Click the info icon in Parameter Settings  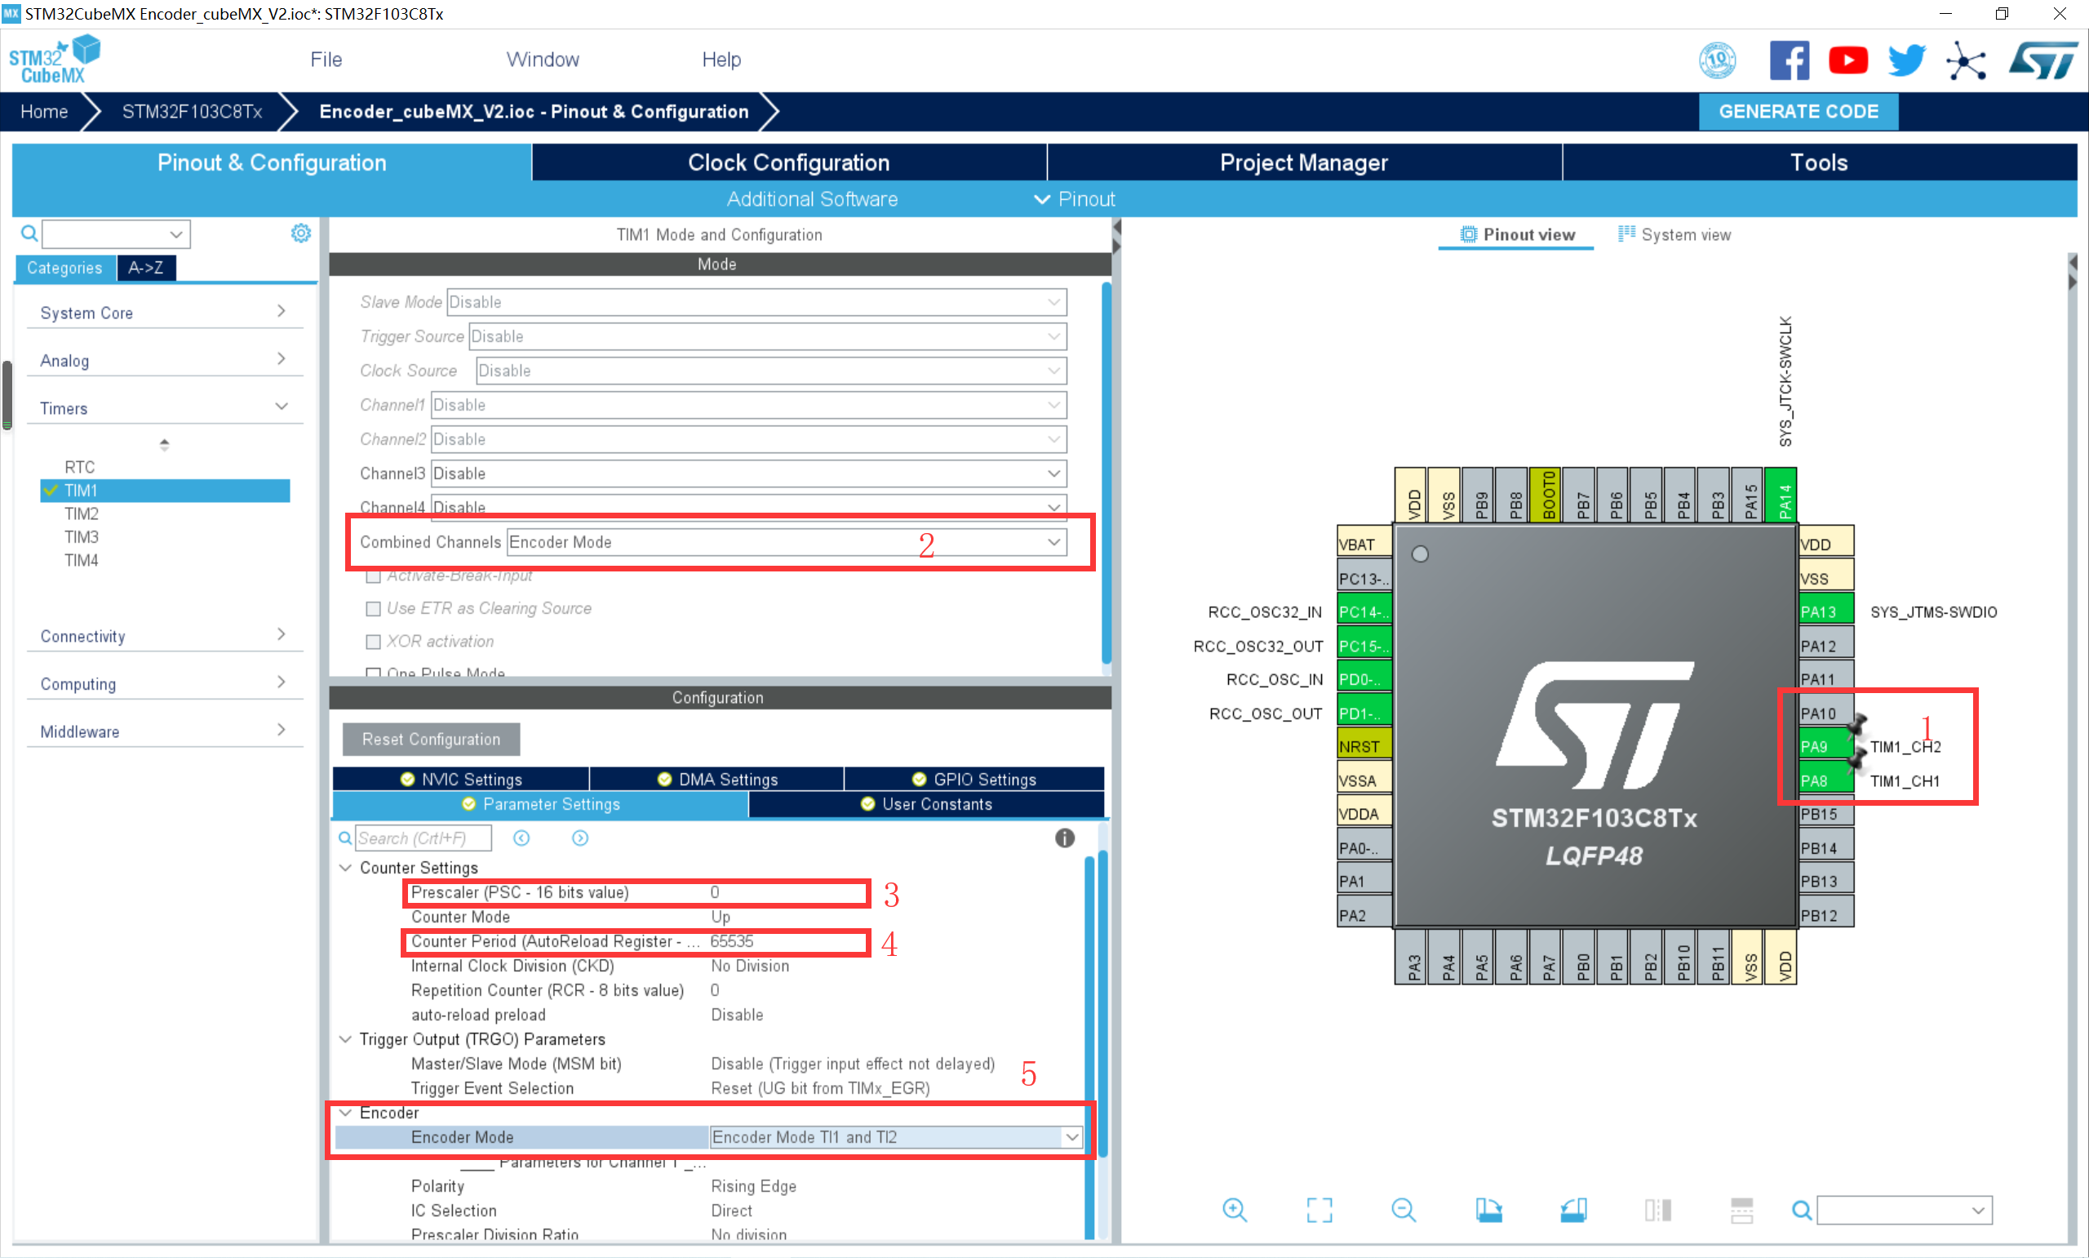point(1064,838)
